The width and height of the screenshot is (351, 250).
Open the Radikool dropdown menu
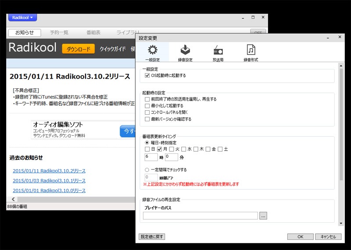[x=23, y=18]
